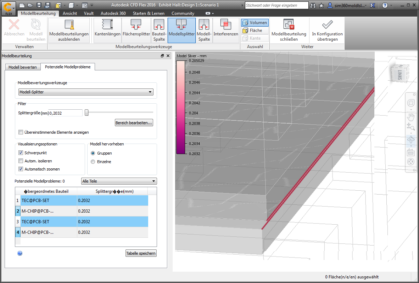This screenshot has width=419, height=283.
Task: Select the Bauteil-Spalte tool
Action: click(x=159, y=30)
